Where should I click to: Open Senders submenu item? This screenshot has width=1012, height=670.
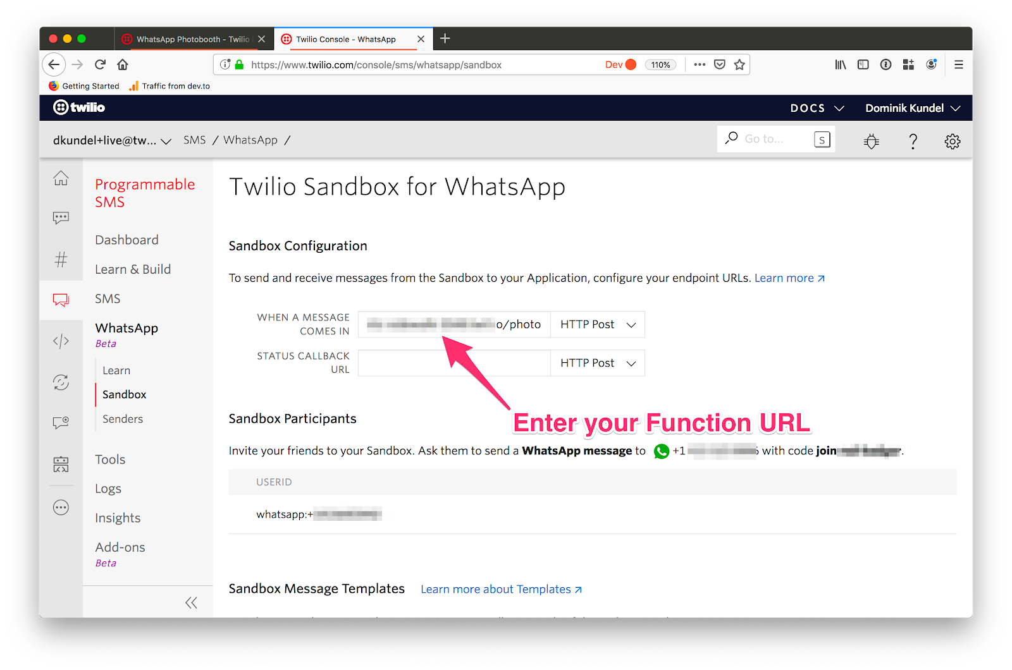click(x=123, y=419)
